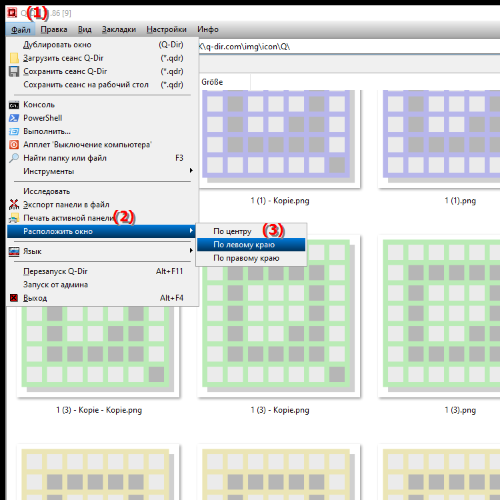Click the export icon beside Экспорт панели в файл
This screenshot has width=500, height=500.
14,205
